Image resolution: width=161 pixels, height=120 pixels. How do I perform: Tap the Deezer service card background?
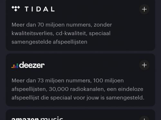click(80, 80)
